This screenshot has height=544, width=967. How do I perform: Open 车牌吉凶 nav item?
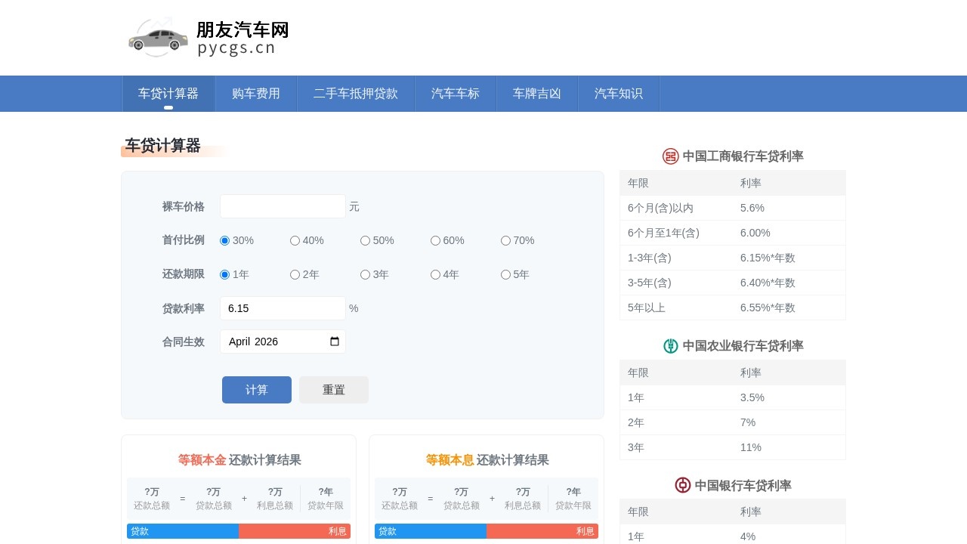click(x=537, y=94)
